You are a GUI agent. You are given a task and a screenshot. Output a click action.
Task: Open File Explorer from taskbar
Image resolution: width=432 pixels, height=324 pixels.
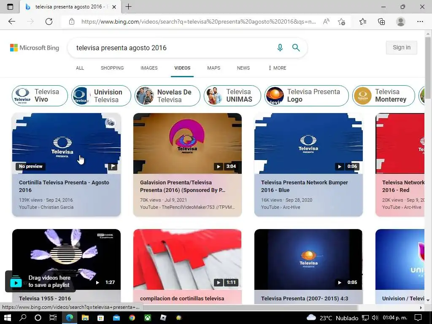pos(85,318)
